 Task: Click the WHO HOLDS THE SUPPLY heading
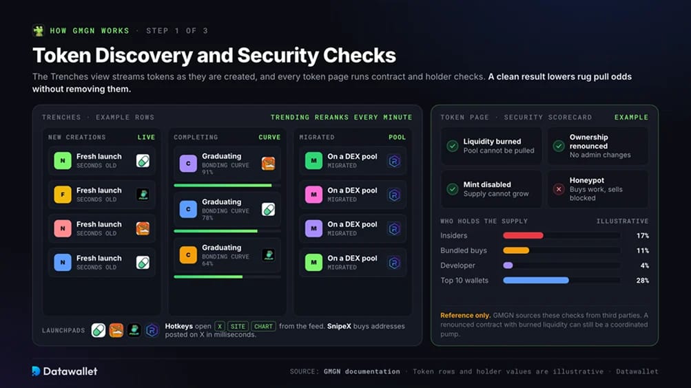484,222
